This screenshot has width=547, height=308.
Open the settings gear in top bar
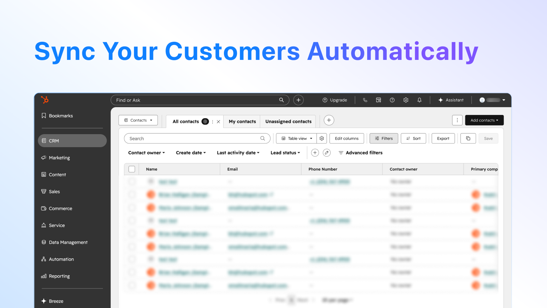(x=406, y=100)
